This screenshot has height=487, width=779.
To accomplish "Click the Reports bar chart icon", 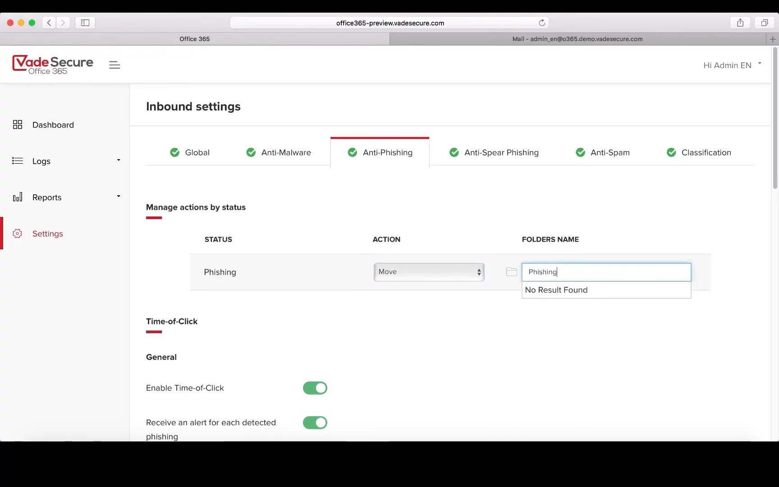I will click(x=18, y=198).
